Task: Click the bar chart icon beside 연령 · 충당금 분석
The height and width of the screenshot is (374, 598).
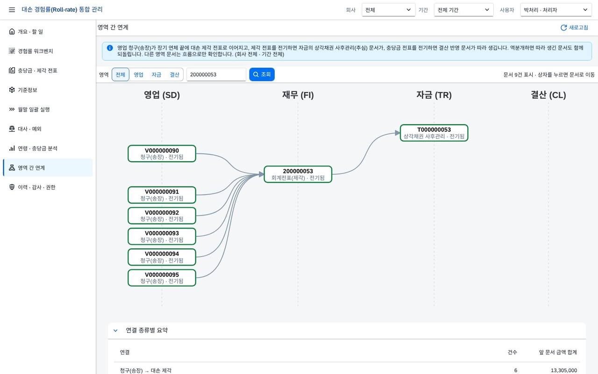Action: tap(12, 148)
